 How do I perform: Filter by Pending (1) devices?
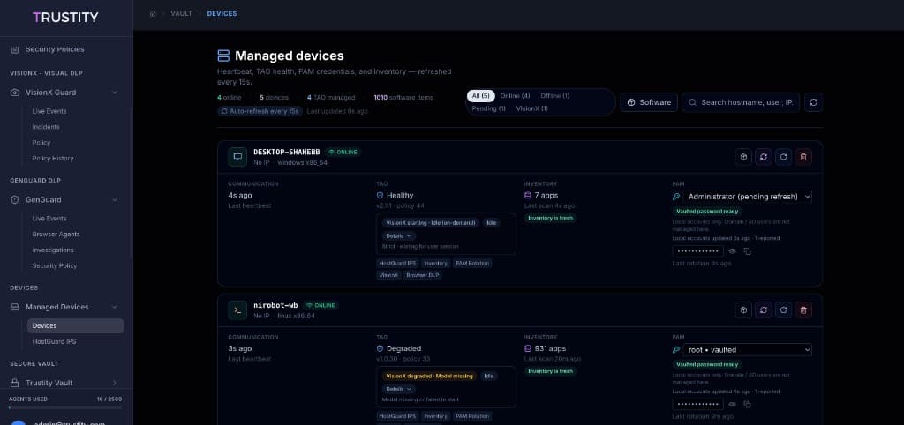coord(488,108)
